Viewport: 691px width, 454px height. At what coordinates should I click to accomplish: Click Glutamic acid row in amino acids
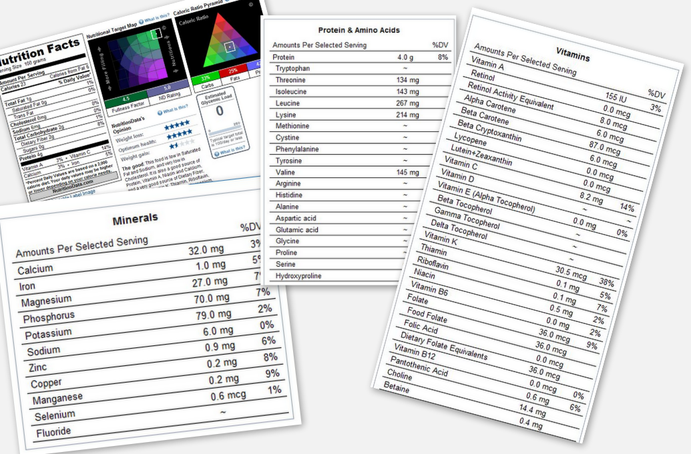[339, 229]
